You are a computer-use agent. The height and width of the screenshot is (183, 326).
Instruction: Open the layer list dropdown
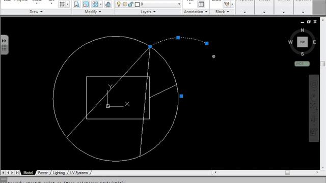[179, 4]
